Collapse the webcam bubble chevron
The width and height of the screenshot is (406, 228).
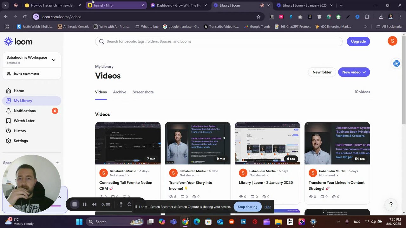tap(59, 197)
